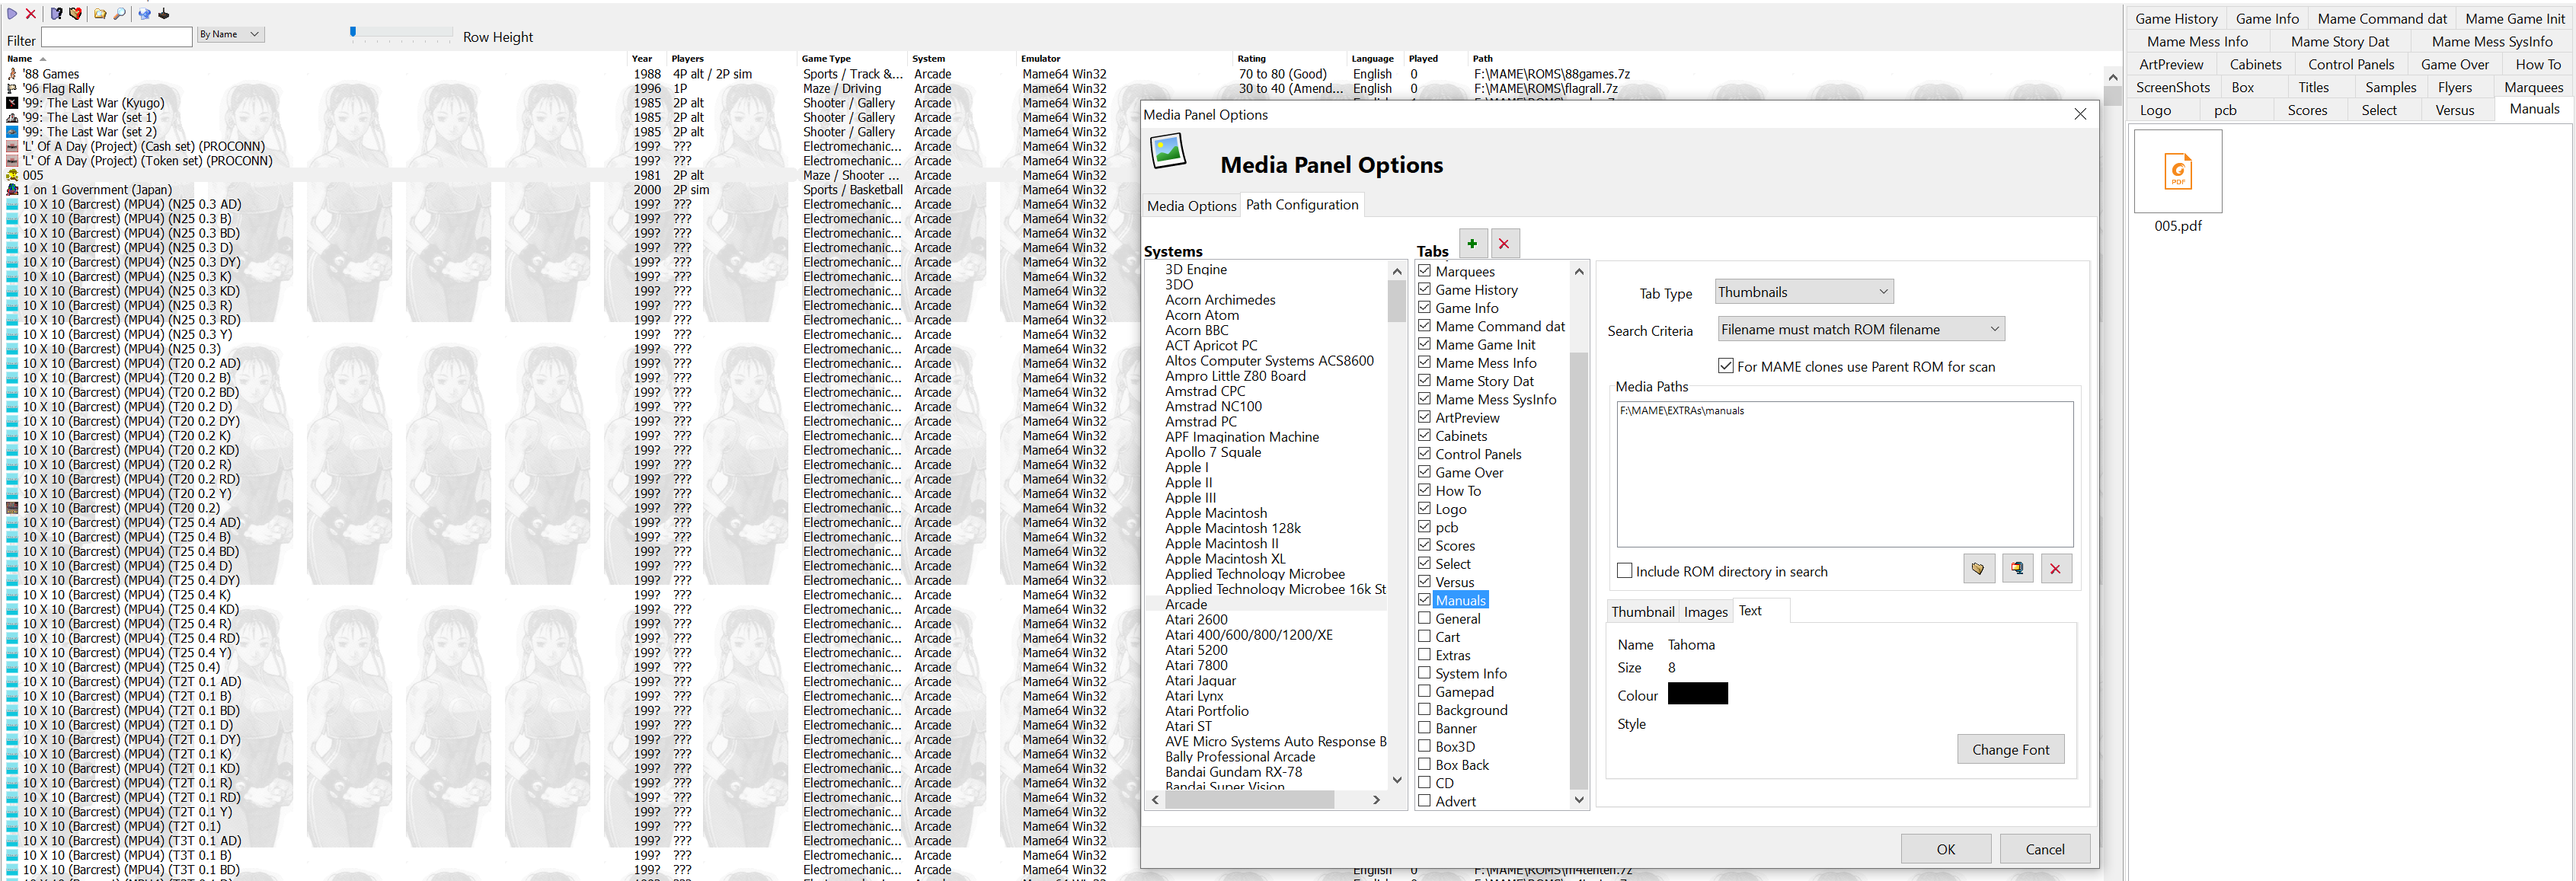The height and width of the screenshot is (881, 2576).
Task: Click the black font Colour swatch
Action: (1697, 693)
